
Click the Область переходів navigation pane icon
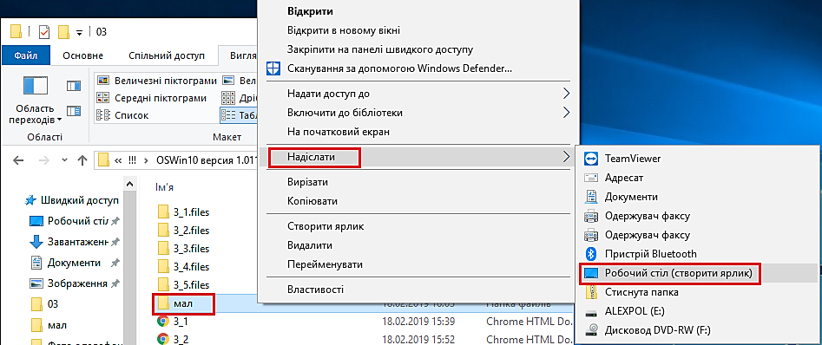36,85
